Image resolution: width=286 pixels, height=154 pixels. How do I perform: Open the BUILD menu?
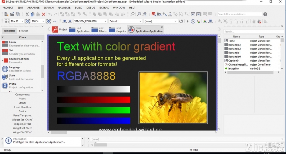pos(78,8)
